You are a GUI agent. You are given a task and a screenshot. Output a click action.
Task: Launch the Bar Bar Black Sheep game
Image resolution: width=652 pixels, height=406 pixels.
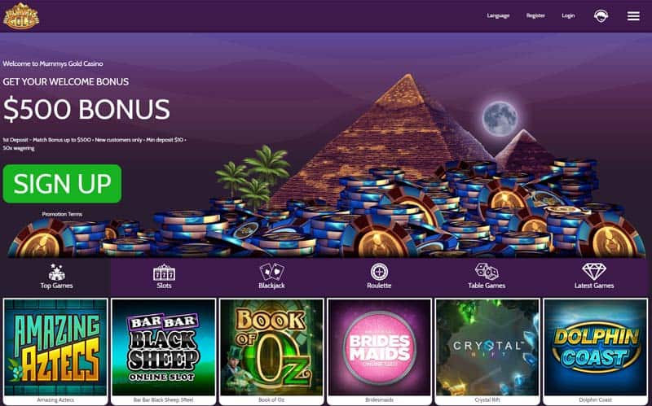[x=164, y=351]
